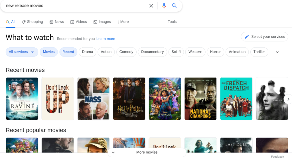
Task: Select The French Dispatch poster
Action: point(236,98)
